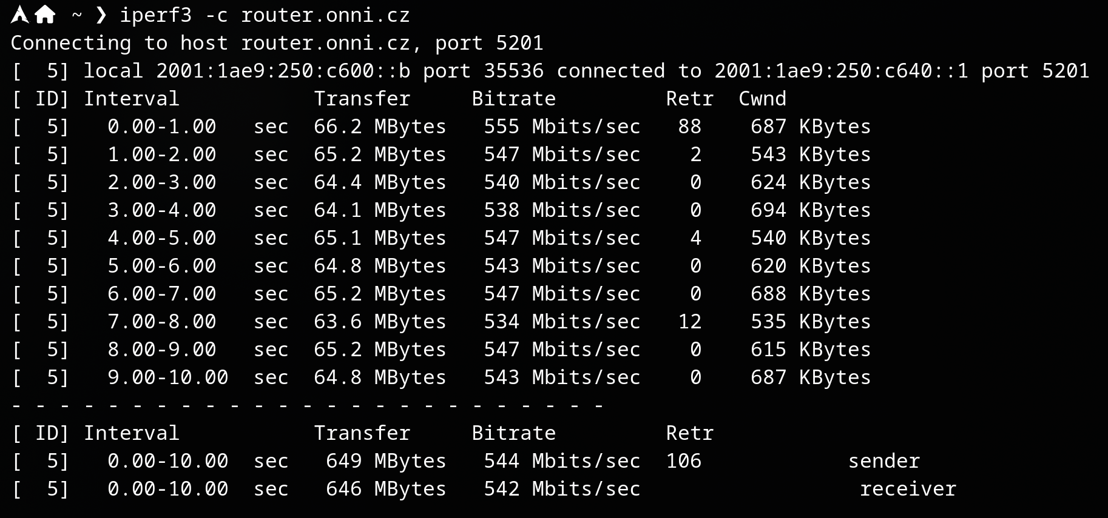Click the first Transfer column header
The width and height of the screenshot is (1108, 518).
[x=362, y=99]
